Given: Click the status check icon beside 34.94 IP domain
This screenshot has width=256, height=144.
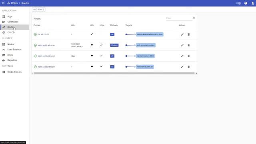Looking at the screenshot, I should tap(35, 34).
